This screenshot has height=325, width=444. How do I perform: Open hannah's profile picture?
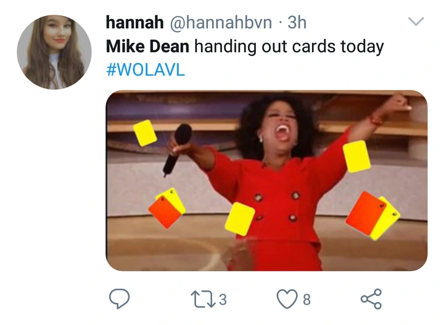point(54,52)
